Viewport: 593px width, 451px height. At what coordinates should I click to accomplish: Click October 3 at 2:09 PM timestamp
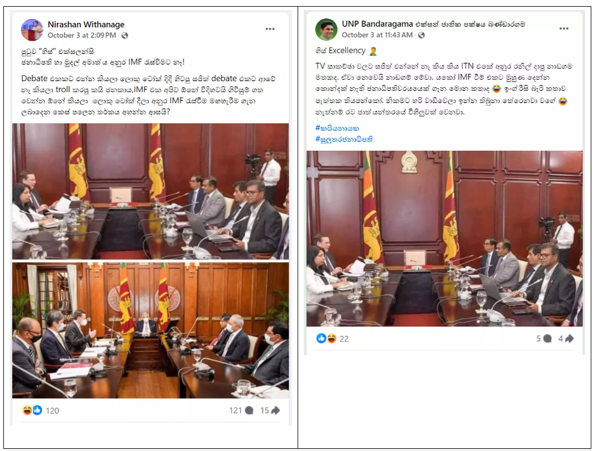(82, 35)
